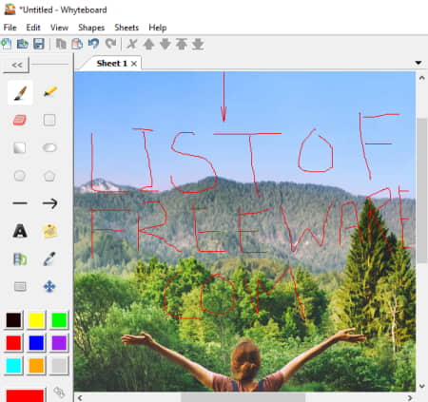428x402 pixels.
Task: Click the Copy toolbar icon
Action: [x=61, y=44]
